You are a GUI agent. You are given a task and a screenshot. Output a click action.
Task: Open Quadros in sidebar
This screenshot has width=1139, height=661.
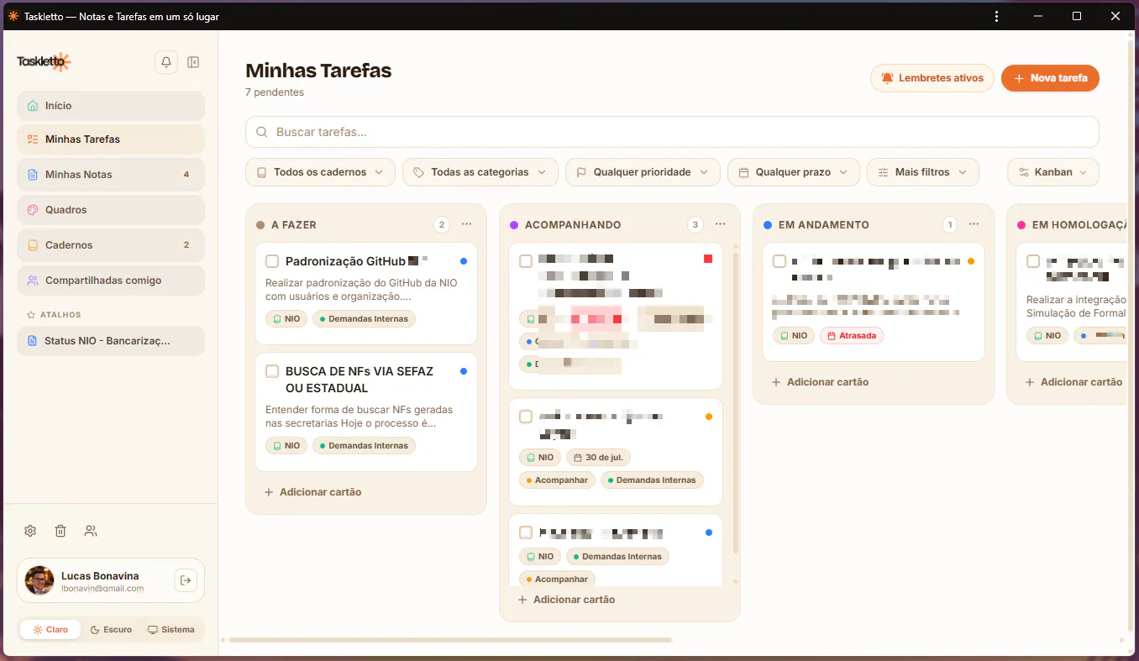coord(111,210)
